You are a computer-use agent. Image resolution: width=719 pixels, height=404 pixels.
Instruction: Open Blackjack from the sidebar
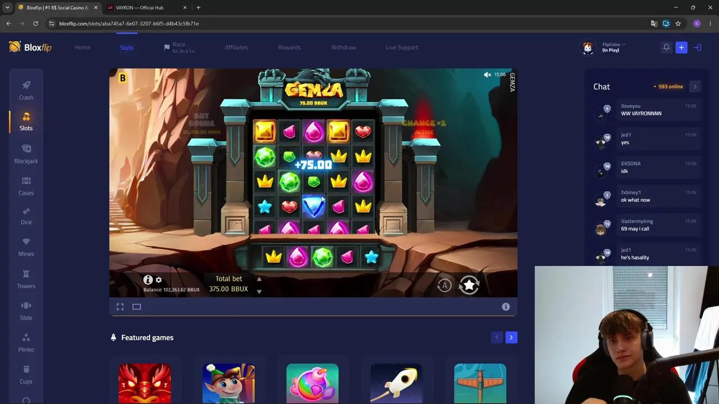(26, 154)
